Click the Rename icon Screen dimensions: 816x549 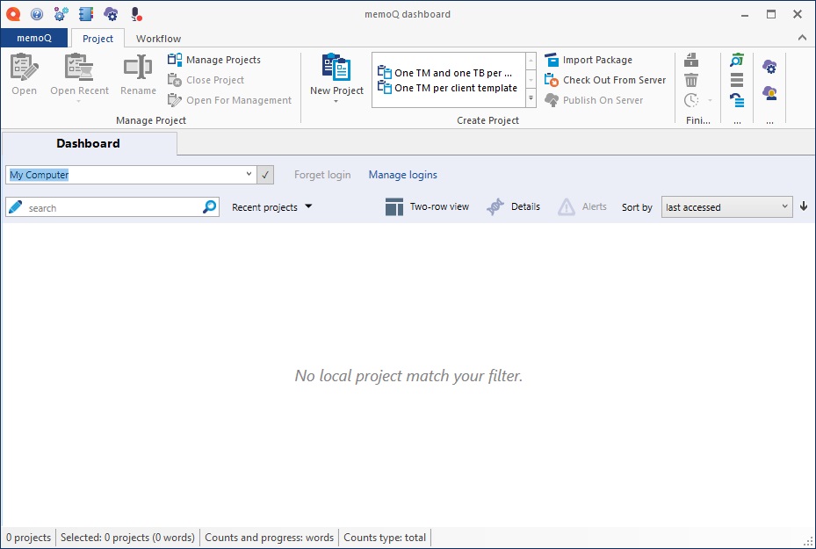138,67
